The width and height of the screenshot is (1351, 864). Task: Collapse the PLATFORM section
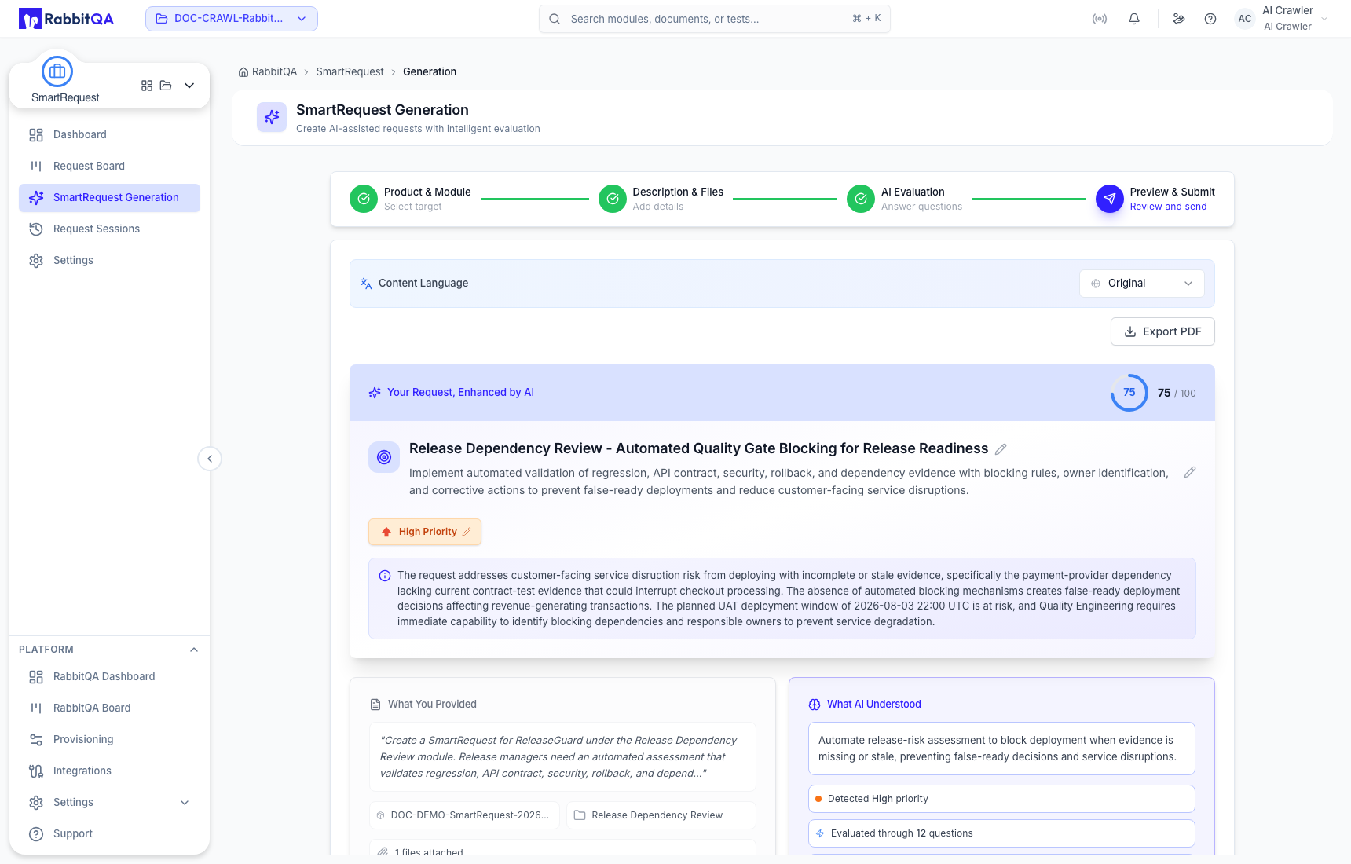194,650
